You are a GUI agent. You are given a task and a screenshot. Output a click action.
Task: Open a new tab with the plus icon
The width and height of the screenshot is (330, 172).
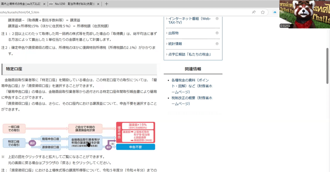(106, 4)
